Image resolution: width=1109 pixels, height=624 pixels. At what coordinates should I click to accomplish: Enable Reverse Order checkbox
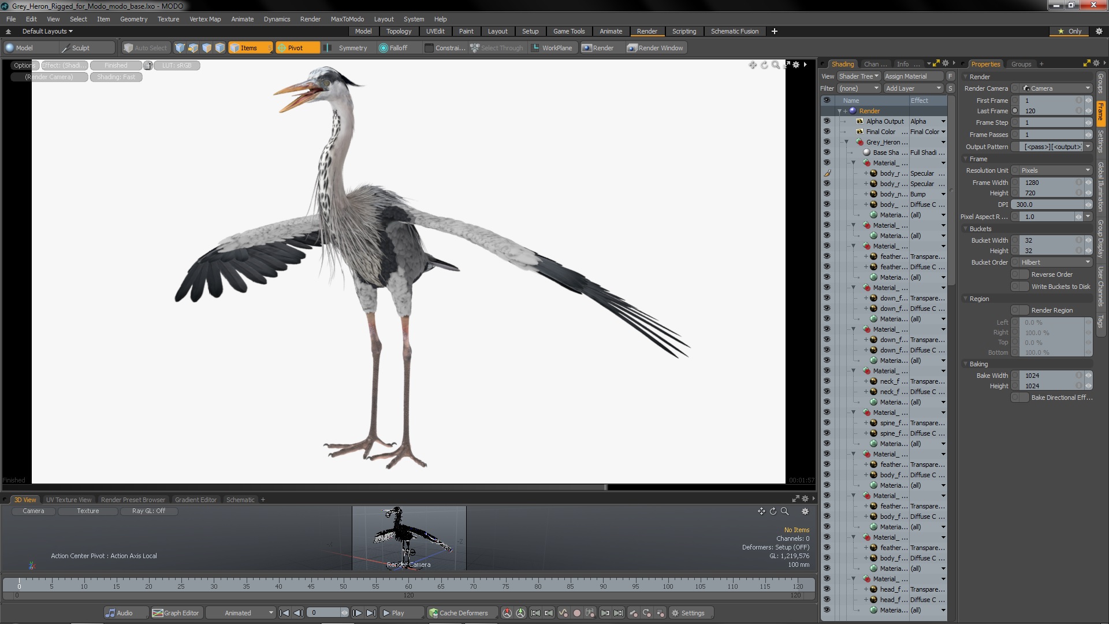click(x=1020, y=274)
